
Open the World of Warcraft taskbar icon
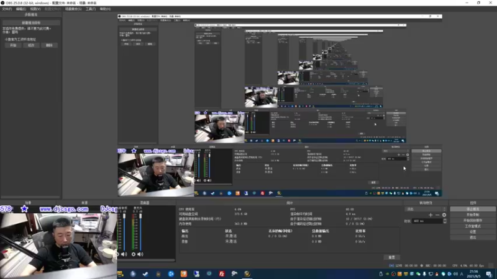pos(247,274)
